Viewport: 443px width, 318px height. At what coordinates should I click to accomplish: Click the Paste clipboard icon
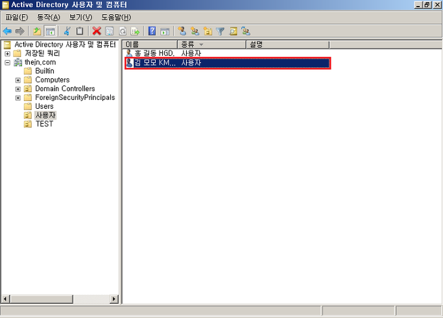[80, 31]
